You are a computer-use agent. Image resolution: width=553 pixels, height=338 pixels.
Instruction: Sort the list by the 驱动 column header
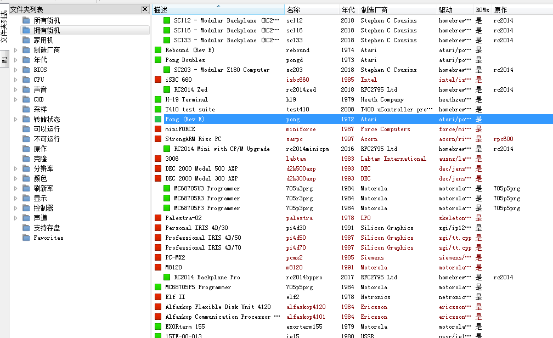455,10
